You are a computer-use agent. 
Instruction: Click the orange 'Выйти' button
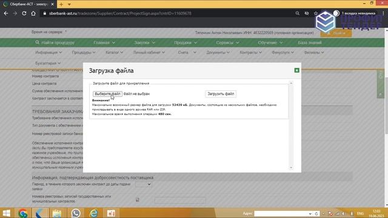[336, 33]
